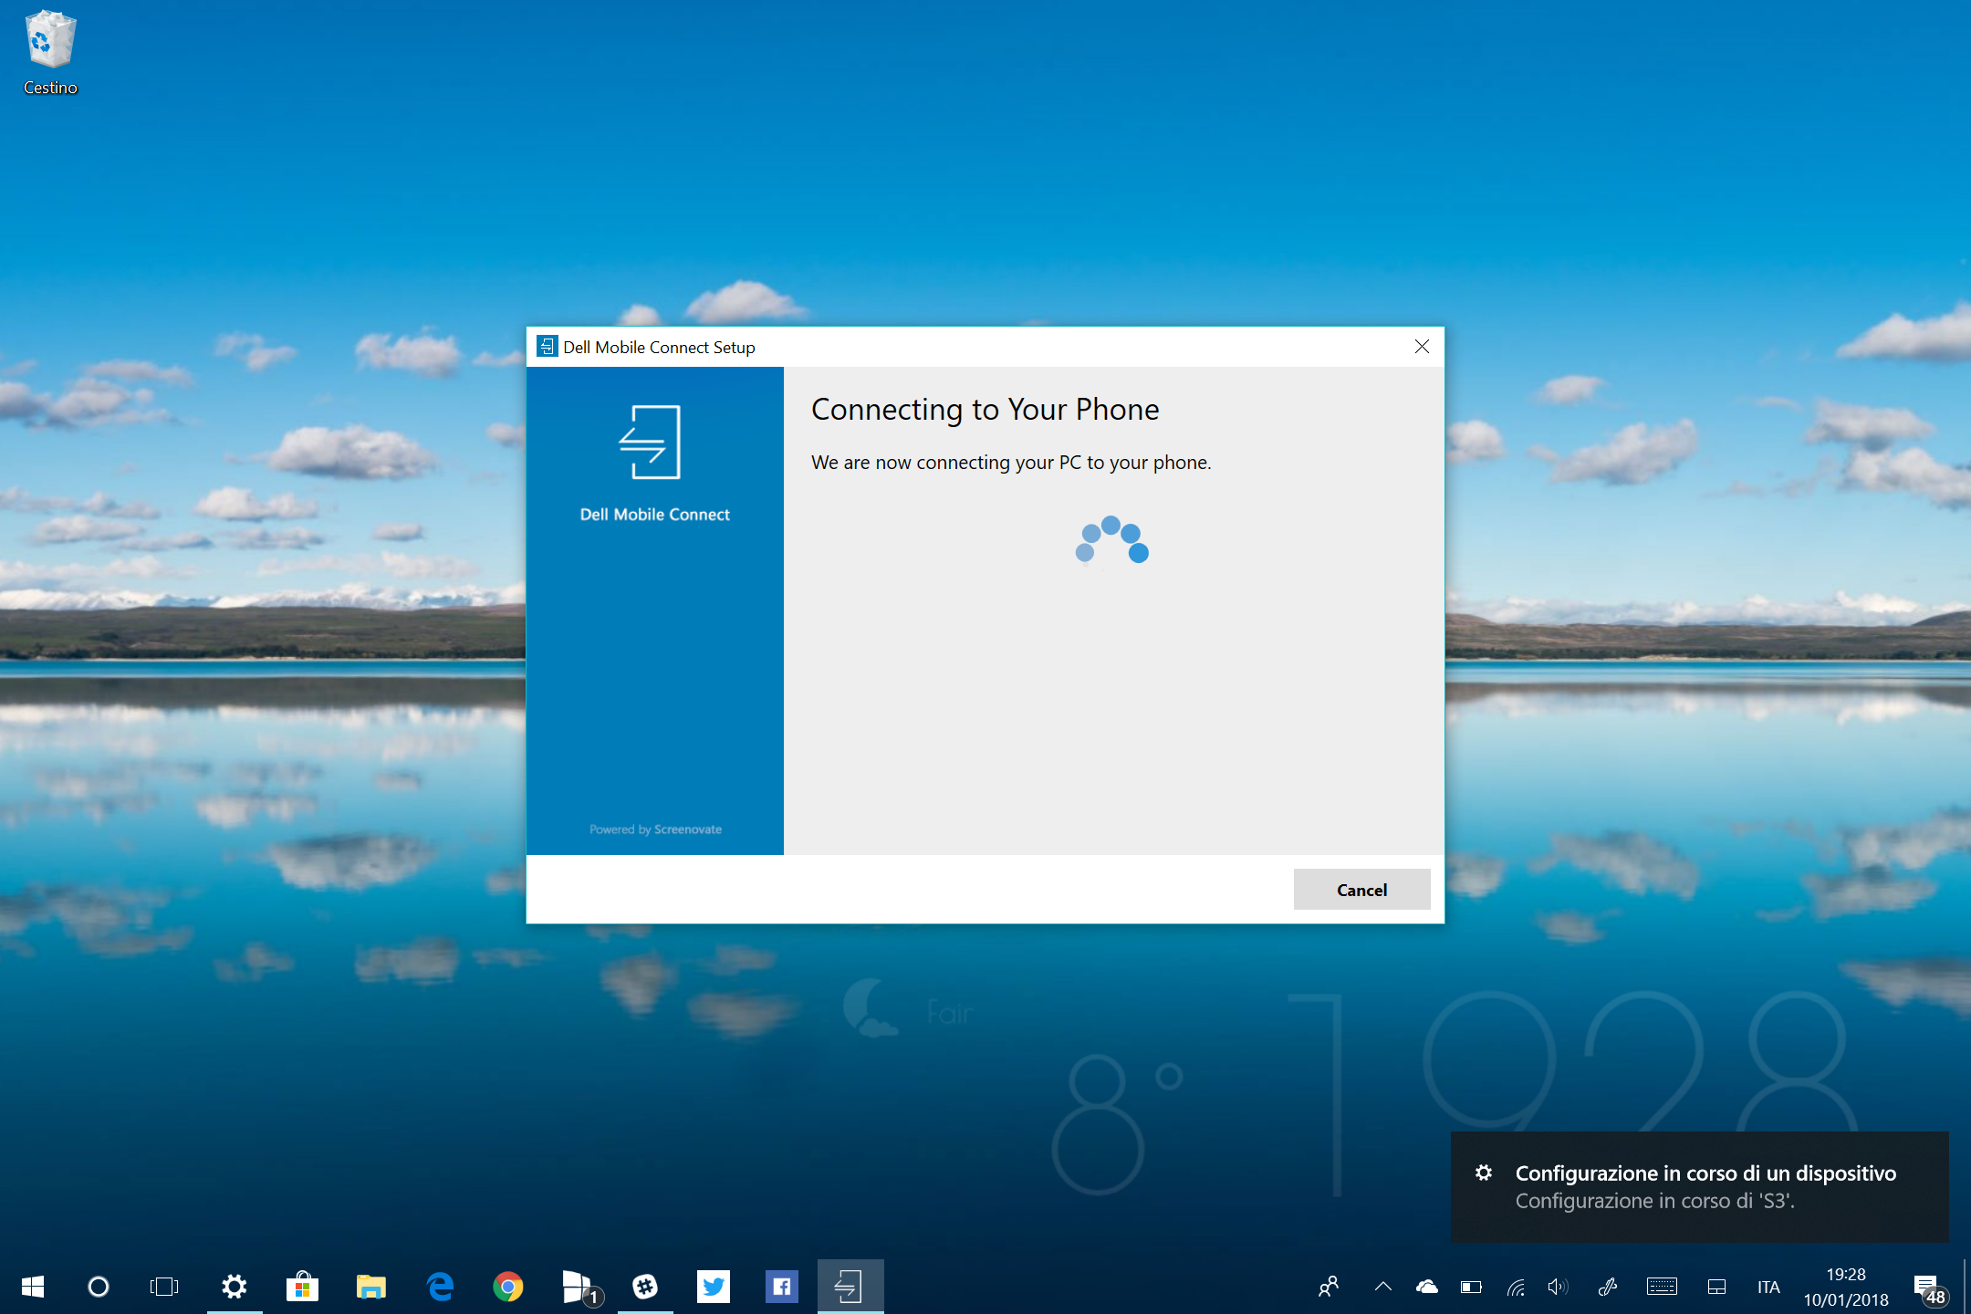Open the People icon in system tray

[1329, 1287]
